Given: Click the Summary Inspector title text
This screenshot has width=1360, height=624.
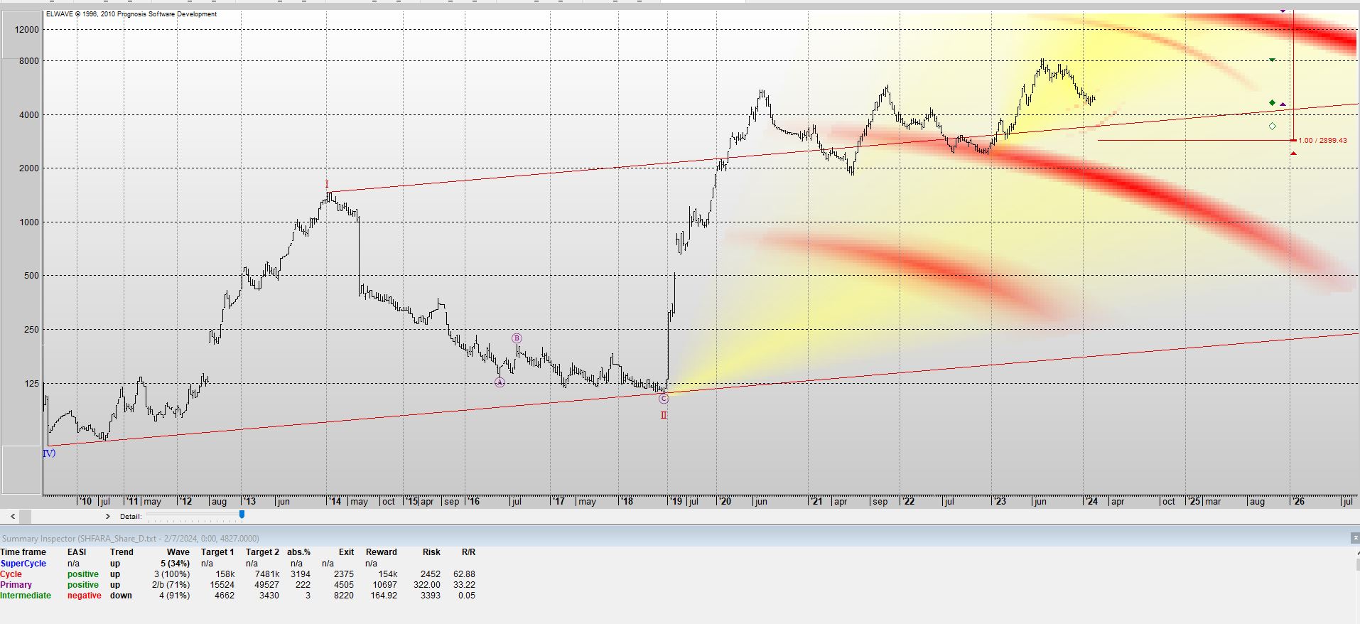Looking at the screenshot, I should [131, 539].
